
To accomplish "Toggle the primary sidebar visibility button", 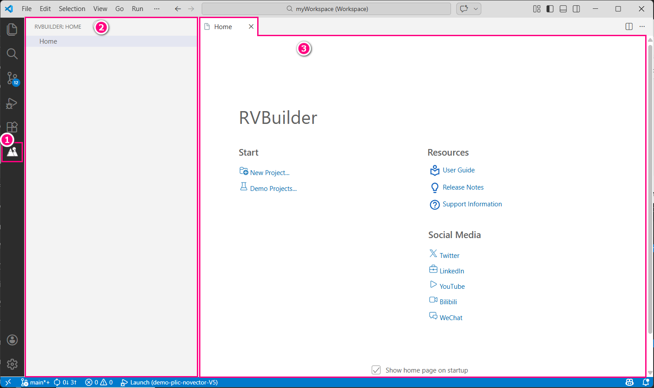I will tap(550, 8).
